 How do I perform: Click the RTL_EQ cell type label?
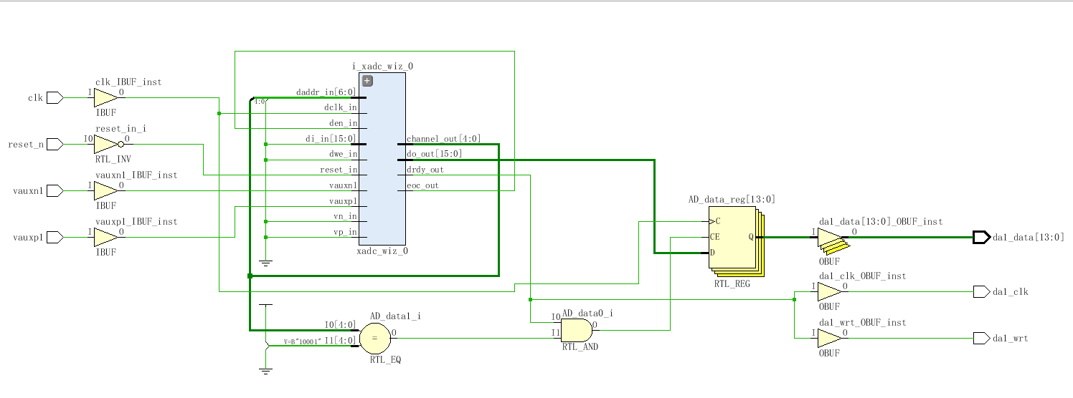pyautogui.click(x=385, y=360)
